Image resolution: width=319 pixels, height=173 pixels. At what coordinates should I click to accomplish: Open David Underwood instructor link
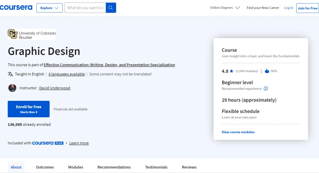(55, 88)
